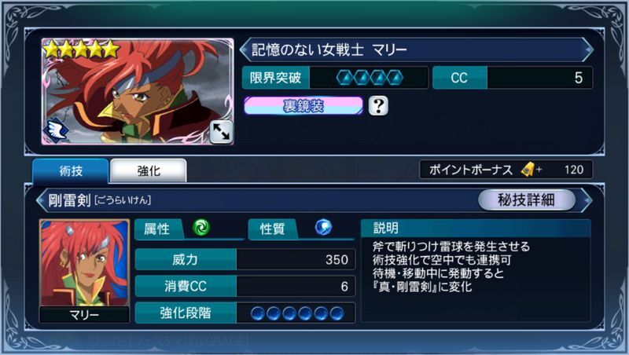This screenshot has width=629, height=355.
Task: Expand character artwork with the arrows icon
Action: 221,132
